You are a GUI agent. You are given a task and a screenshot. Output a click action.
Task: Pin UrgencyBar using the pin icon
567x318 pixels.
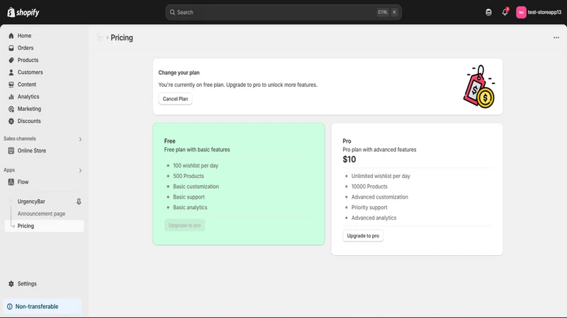click(x=79, y=201)
